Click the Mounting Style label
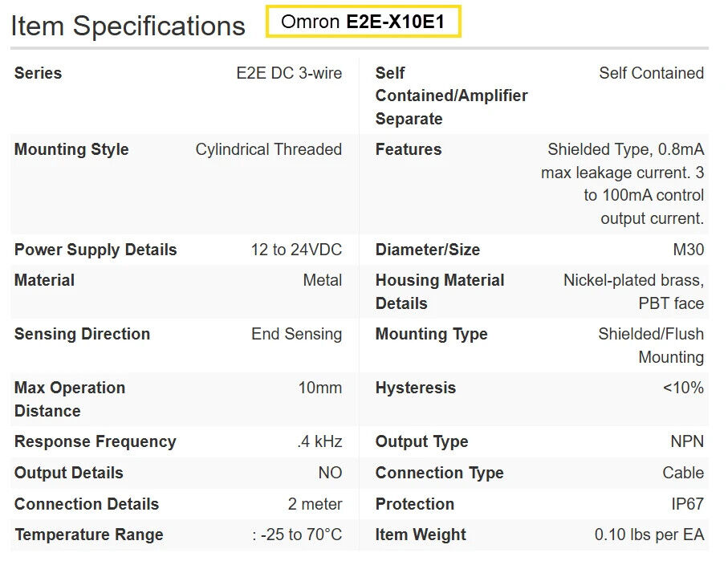The image size is (728, 561). point(71,149)
